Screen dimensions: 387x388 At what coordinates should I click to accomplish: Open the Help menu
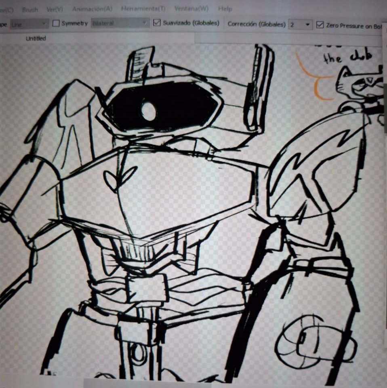click(225, 9)
